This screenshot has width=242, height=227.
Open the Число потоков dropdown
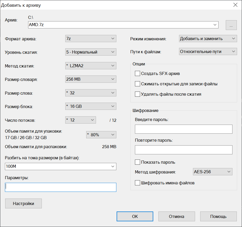pyautogui.click(x=80, y=120)
